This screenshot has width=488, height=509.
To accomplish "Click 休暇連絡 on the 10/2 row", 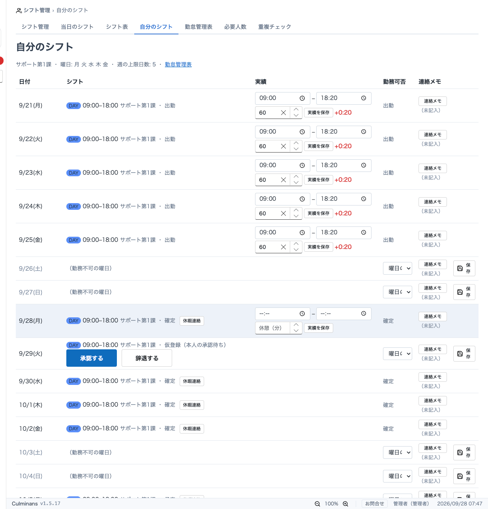I will click(192, 429).
